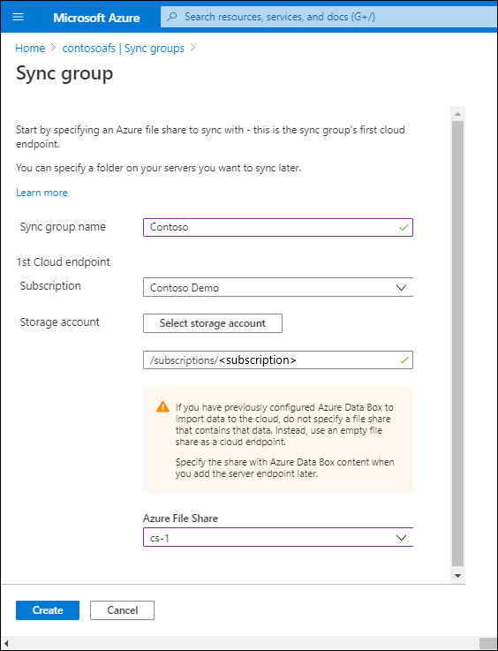Navigate to Home breadcrumb
Image resolution: width=498 pixels, height=651 pixels.
coord(30,49)
